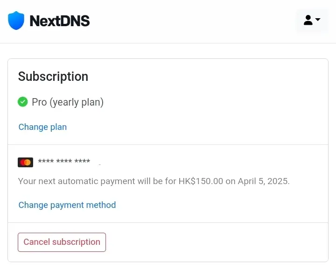Click the 'Your next automatic payment' sentence

click(154, 181)
